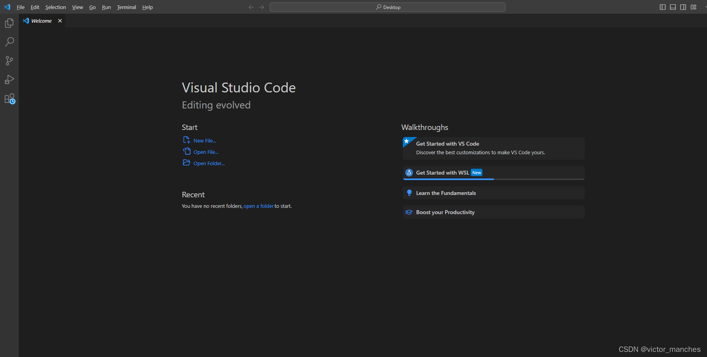Toggle the primary side bar layout icon
Image resolution: width=707 pixels, height=357 pixels.
click(663, 7)
